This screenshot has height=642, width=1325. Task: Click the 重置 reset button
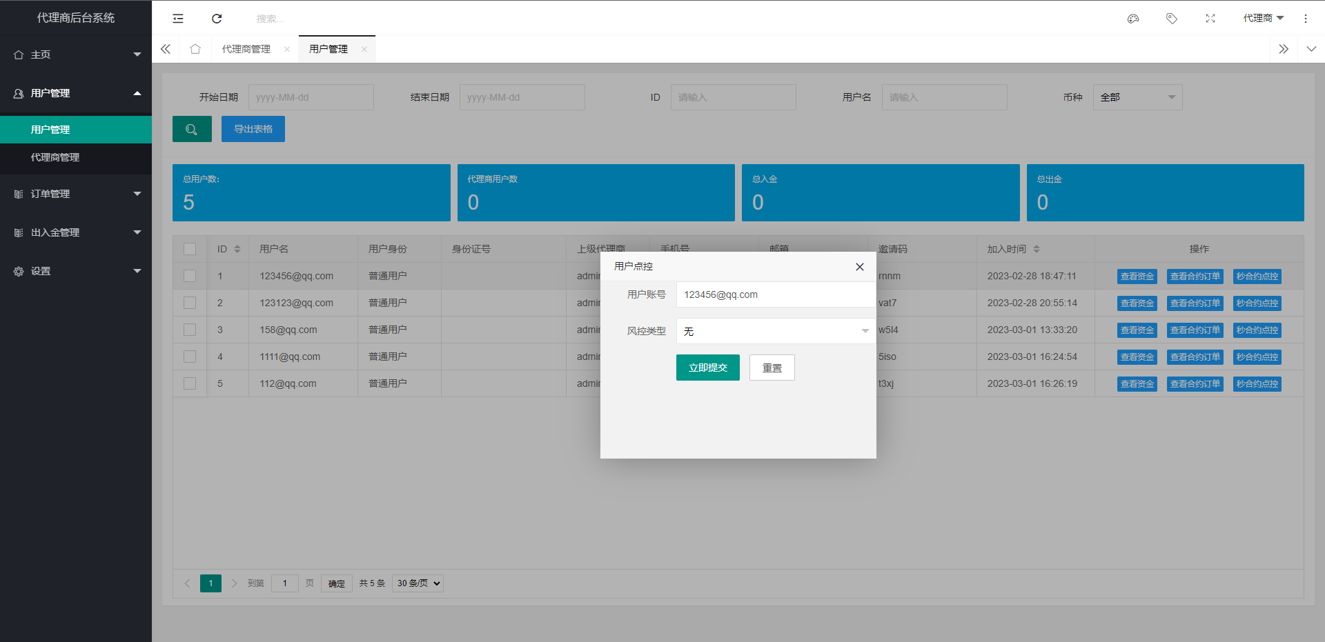pyautogui.click(x=772, y=368)
